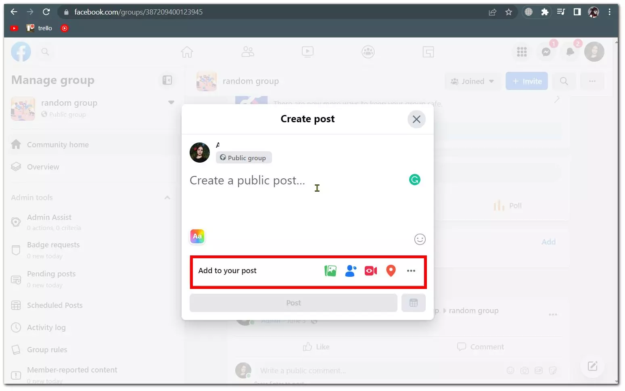The width and height of the screenshot is (625, 391).
Task: Toggle Chrome side panel
Action: point(577,12)
